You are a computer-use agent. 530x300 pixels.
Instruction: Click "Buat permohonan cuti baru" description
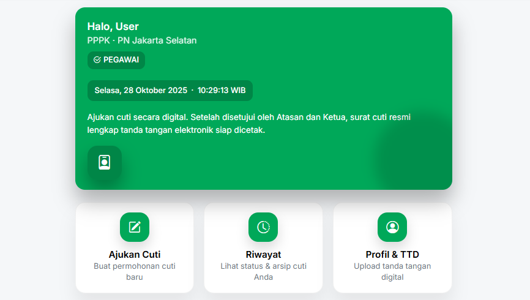[x=135, y=271]
